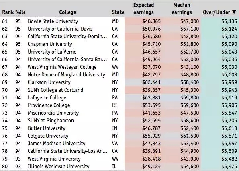Viewport: 239px width, 171px height.
Task: Click West Virginia Wesleyan College name
Action: 62,67
